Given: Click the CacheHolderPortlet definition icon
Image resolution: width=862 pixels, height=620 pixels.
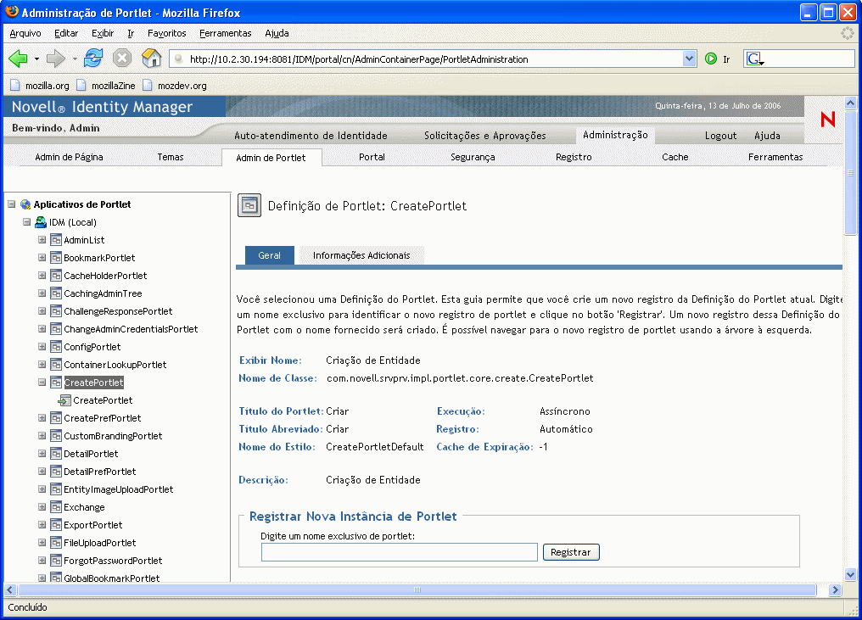Looking at the screenshot, I should click(x=55, y=276).
